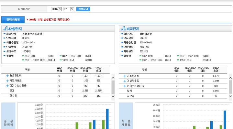The width and height of the screenshot is (233, 129).
Task: Click the red 2016년 07월 notice text
Action: (x=48, y=20)
